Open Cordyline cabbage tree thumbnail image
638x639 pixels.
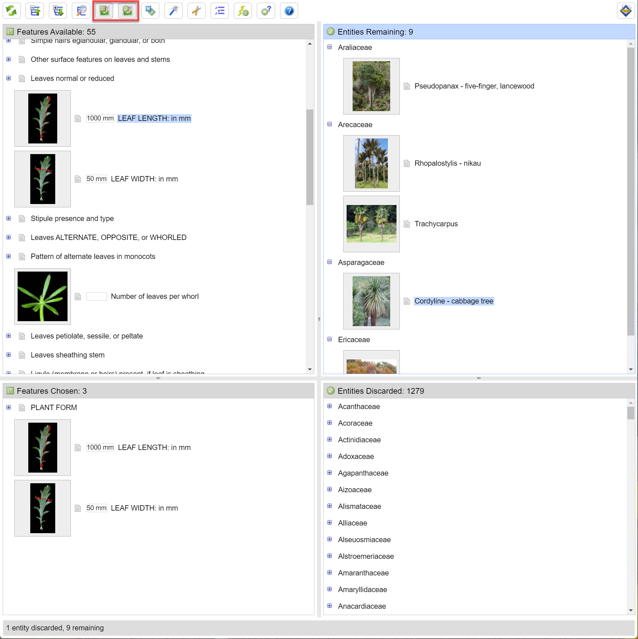(x=371, y=301)
